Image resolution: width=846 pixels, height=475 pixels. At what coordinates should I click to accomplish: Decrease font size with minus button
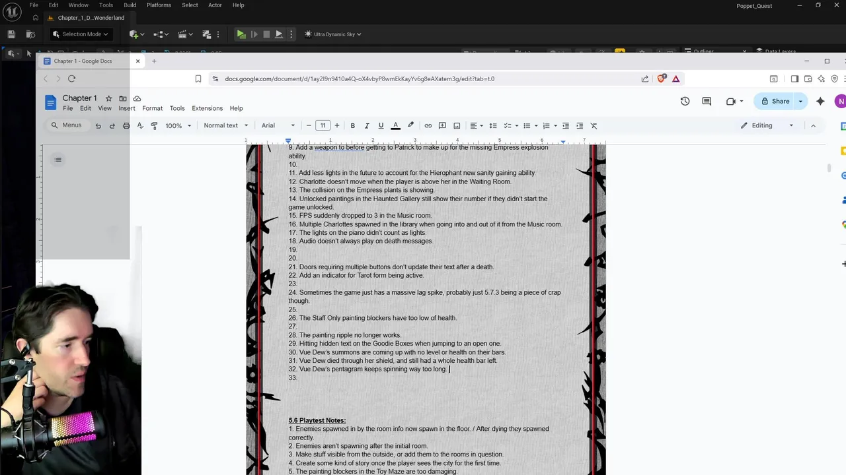coord(309,125)
